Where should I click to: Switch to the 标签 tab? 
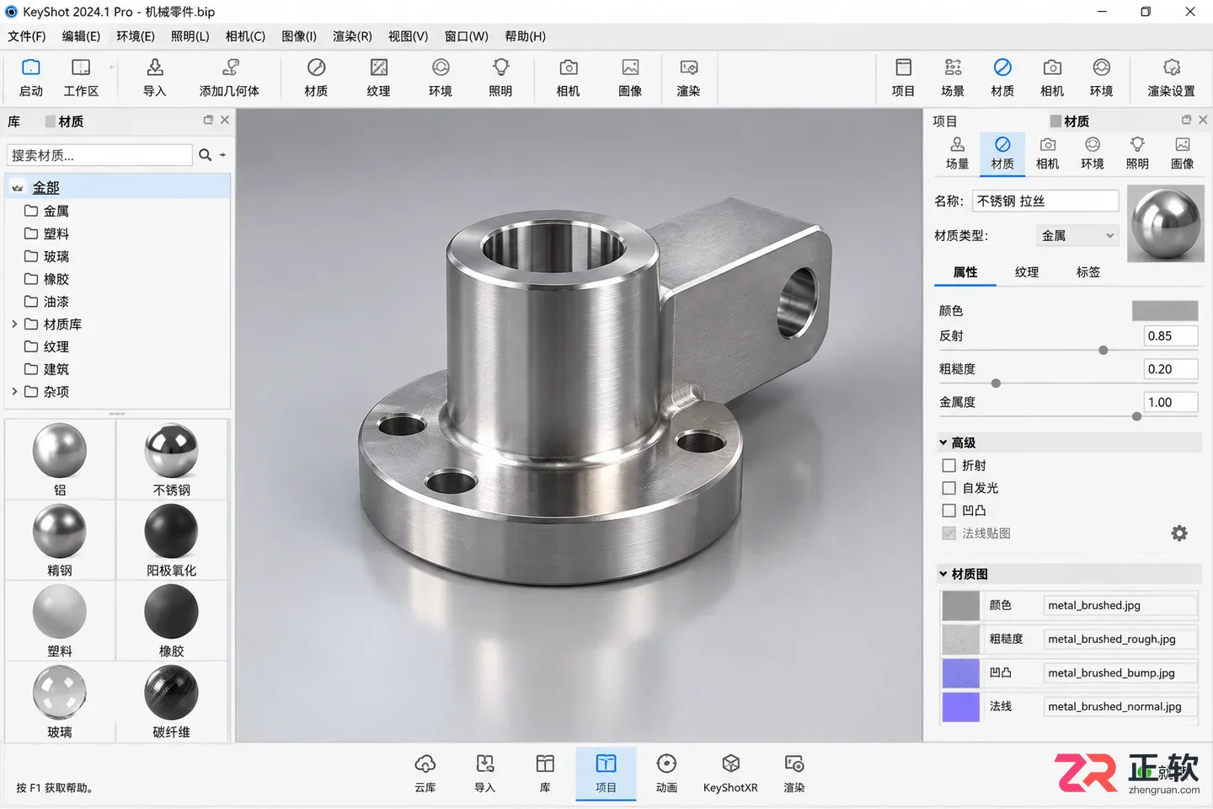pyautogui.click(x=1088, y=272)
